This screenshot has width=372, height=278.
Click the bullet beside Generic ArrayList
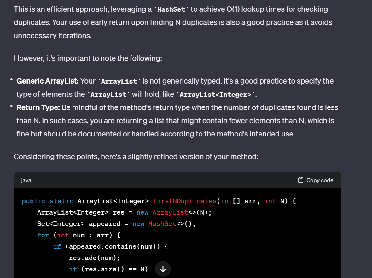coord(11,79)
